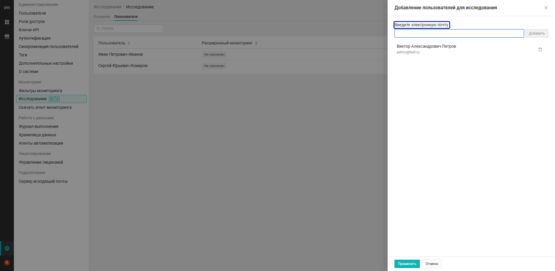Sort by Расширенный мониторинг column
This screenshot has height=271, width=555.
click(x=256, y=43)
